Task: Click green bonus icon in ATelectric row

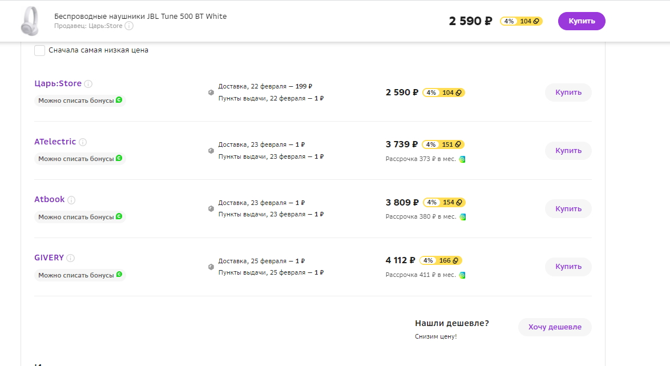Action: pos(119,158)
